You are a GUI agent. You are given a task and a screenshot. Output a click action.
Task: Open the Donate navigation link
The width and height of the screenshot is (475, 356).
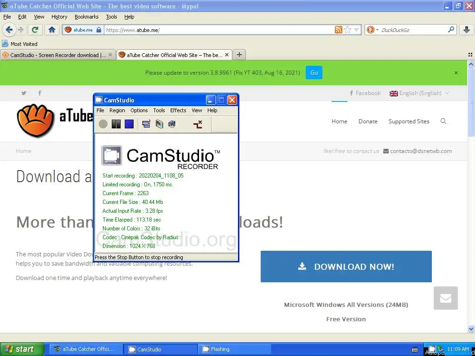368,121
